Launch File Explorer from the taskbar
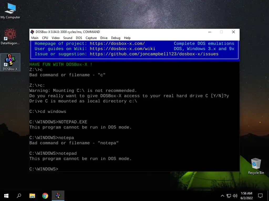The height and width of the screenshot is (201, 269). click(x=32, y=196)
